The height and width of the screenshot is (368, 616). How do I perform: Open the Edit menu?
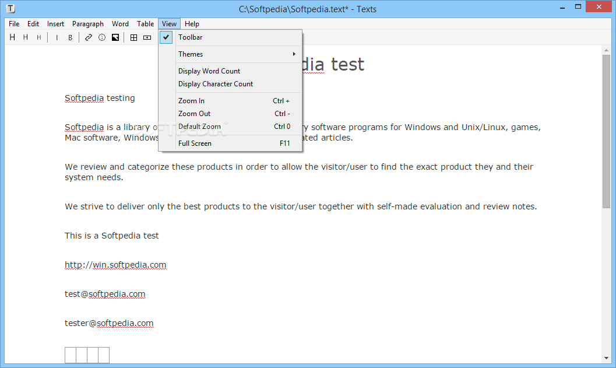click(x=33, y=24)
